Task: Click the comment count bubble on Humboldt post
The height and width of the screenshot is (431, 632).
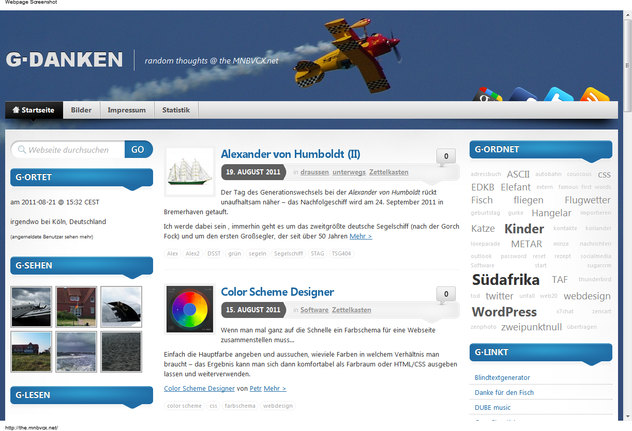Action: point(446,156)
